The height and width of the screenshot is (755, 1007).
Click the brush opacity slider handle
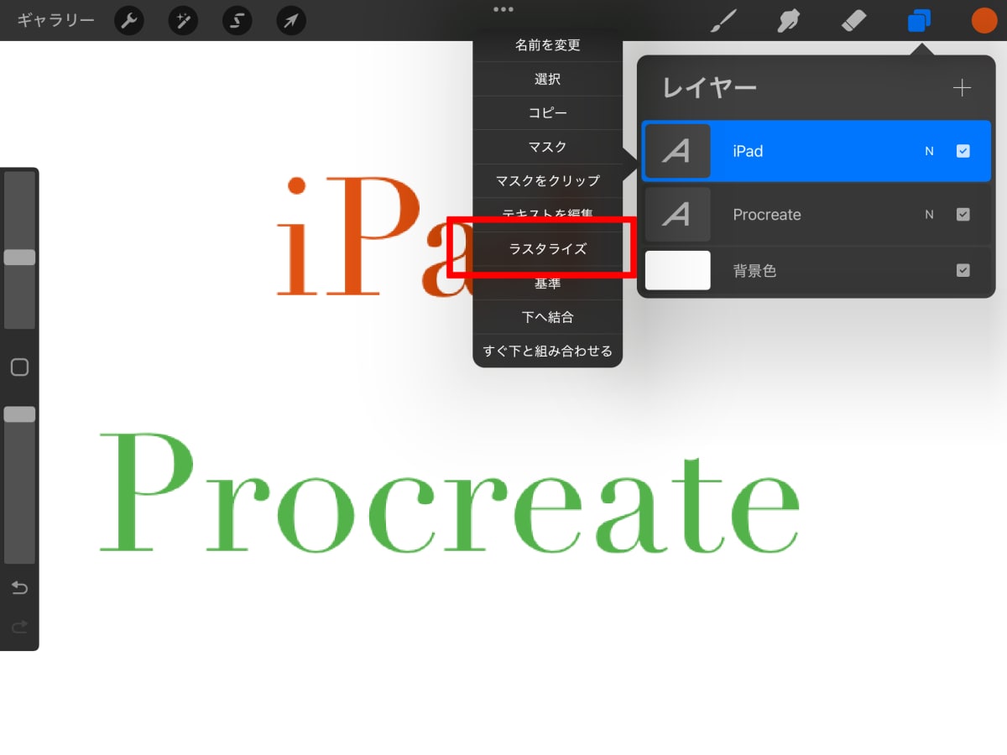click(19, 414)
